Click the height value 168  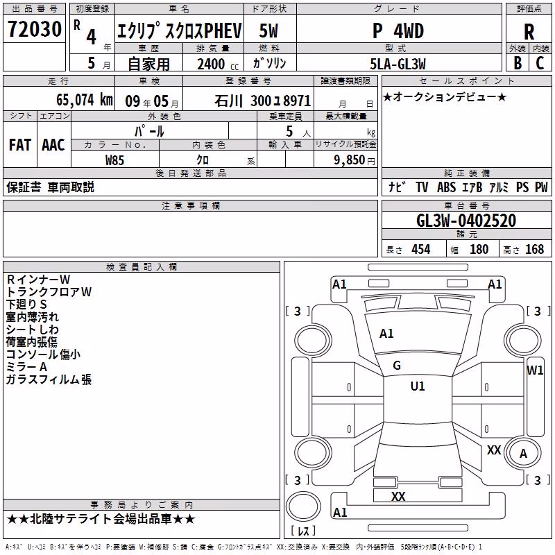534,249
